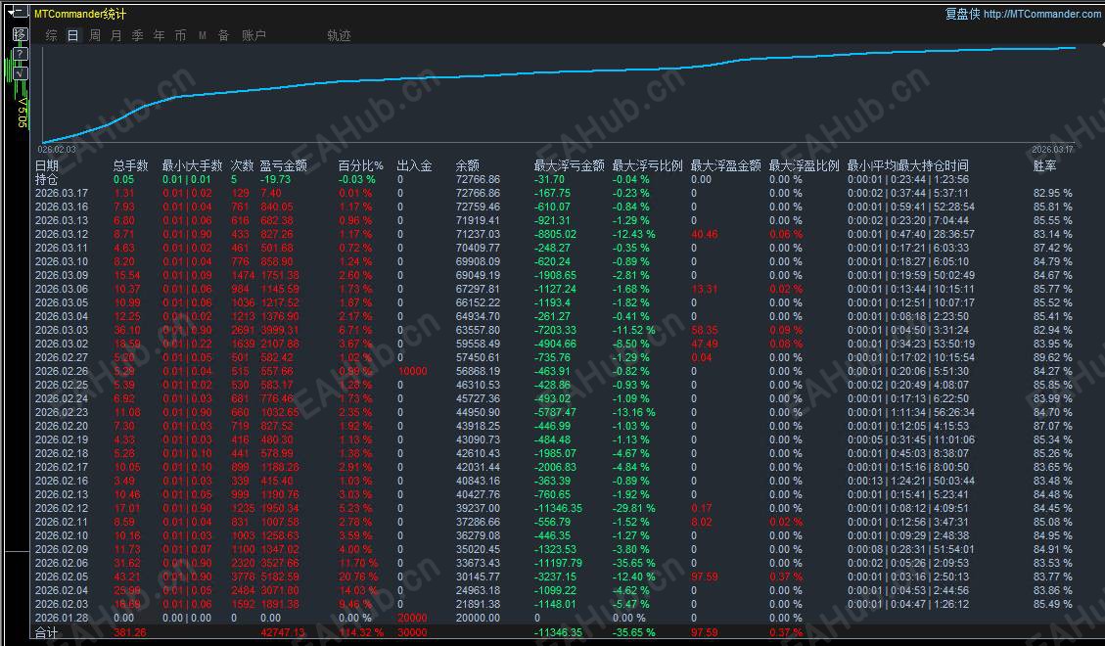1105x646 pixels.
Task: Select the M tab
Action: (x=203, y=35)
